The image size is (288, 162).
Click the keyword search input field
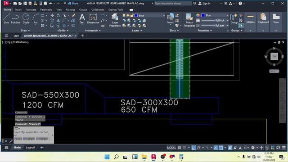tap(173, 3)
